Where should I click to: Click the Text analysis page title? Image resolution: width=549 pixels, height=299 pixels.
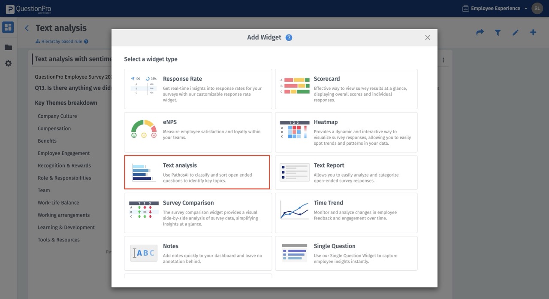[x=61, y=28]
